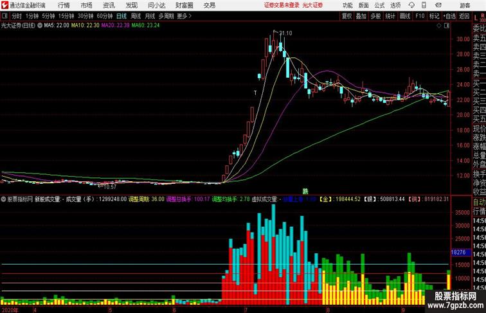This screenshot has width=486, height=313.
Task: Switch to the 15分钟 period tab
Action: (x=66, y=16)
